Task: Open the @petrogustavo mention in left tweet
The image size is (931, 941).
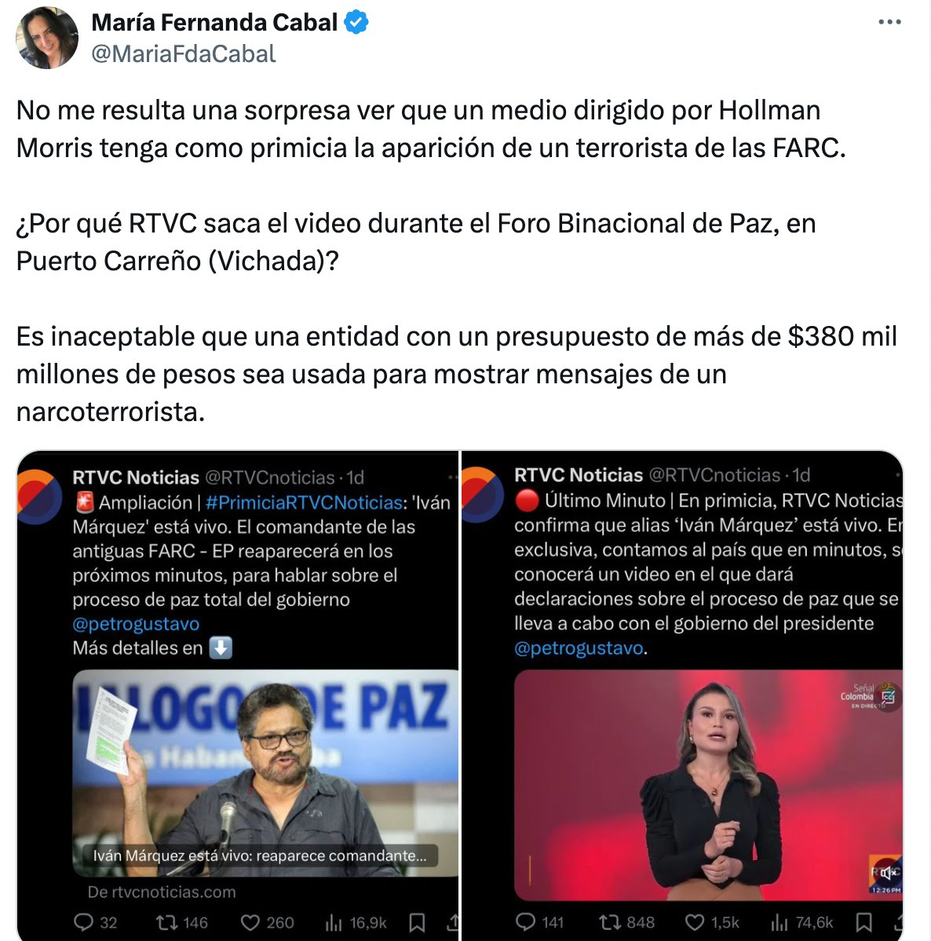Action: tap(136, 624)
